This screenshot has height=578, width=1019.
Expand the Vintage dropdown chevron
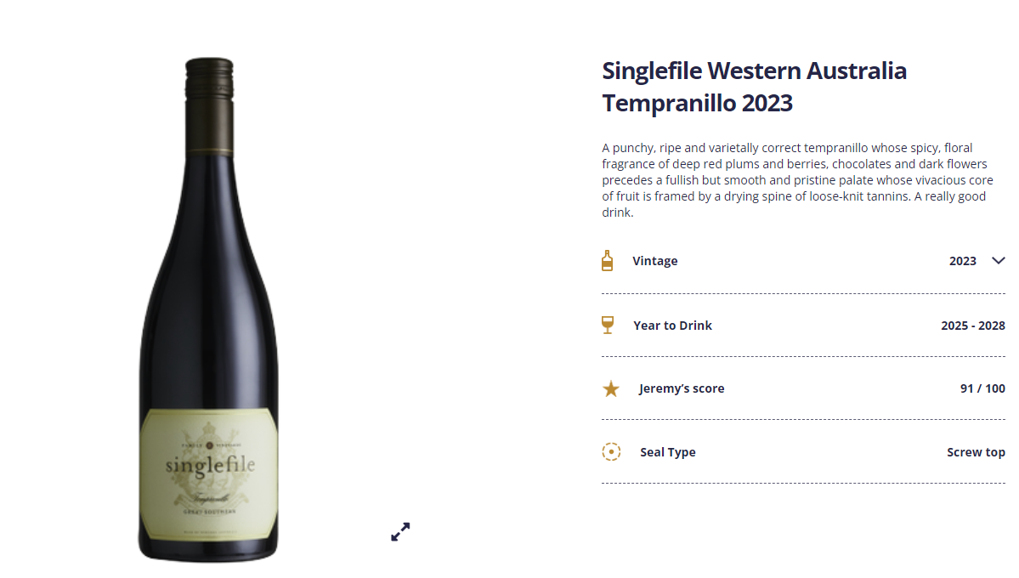[999, 261]
